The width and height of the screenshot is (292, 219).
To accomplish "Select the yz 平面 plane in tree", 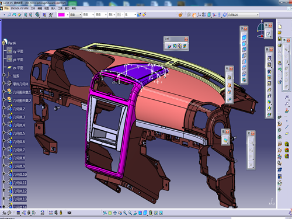I will click(18, 60).
